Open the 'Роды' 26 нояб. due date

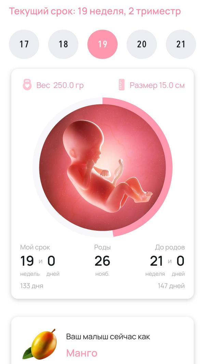click(x=102, y=260)
